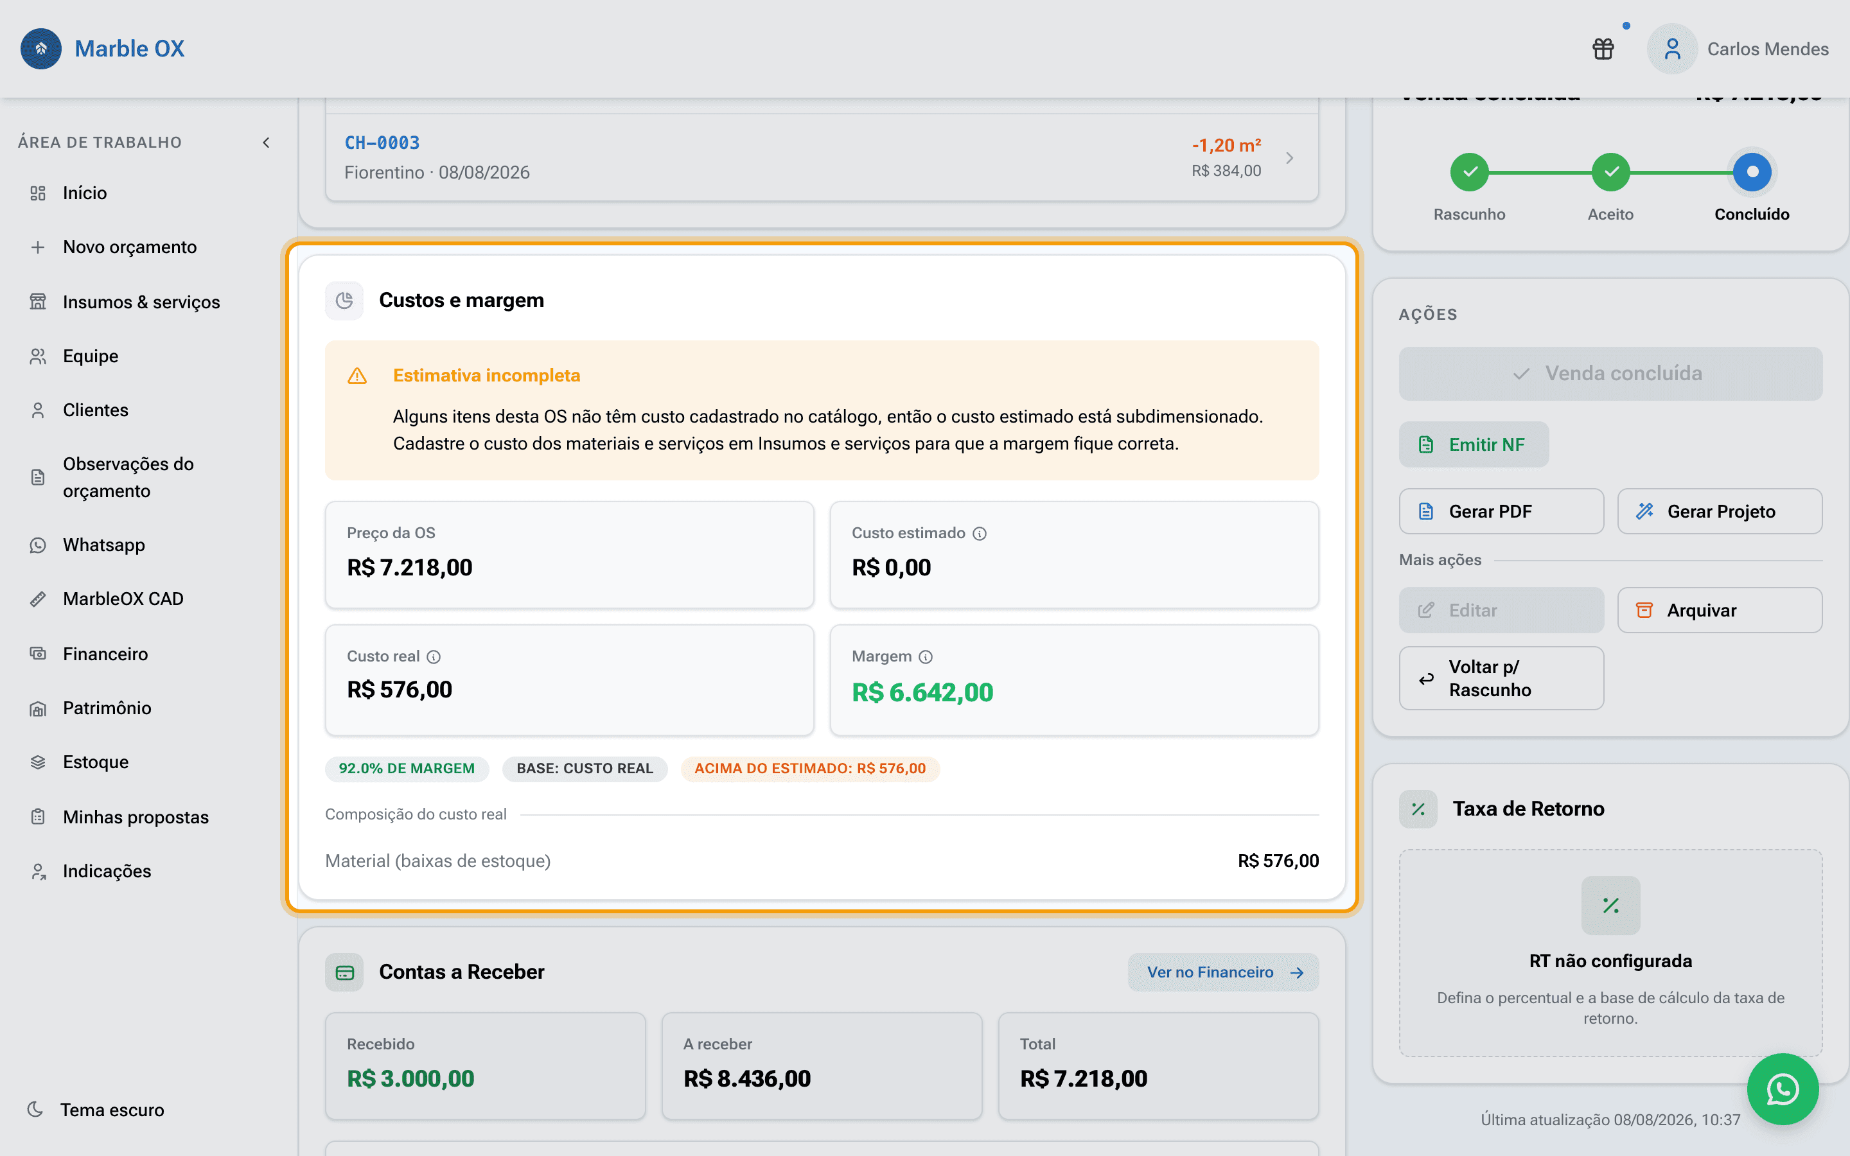Click the Custos e margem pie icon
The image size is (1850, 1156).
tap(344, 301)
